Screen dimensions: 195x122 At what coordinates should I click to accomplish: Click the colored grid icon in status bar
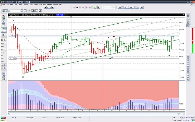click(x=3, y=118)
